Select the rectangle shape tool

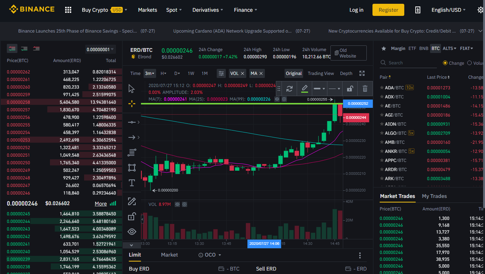tap(131, 167)
